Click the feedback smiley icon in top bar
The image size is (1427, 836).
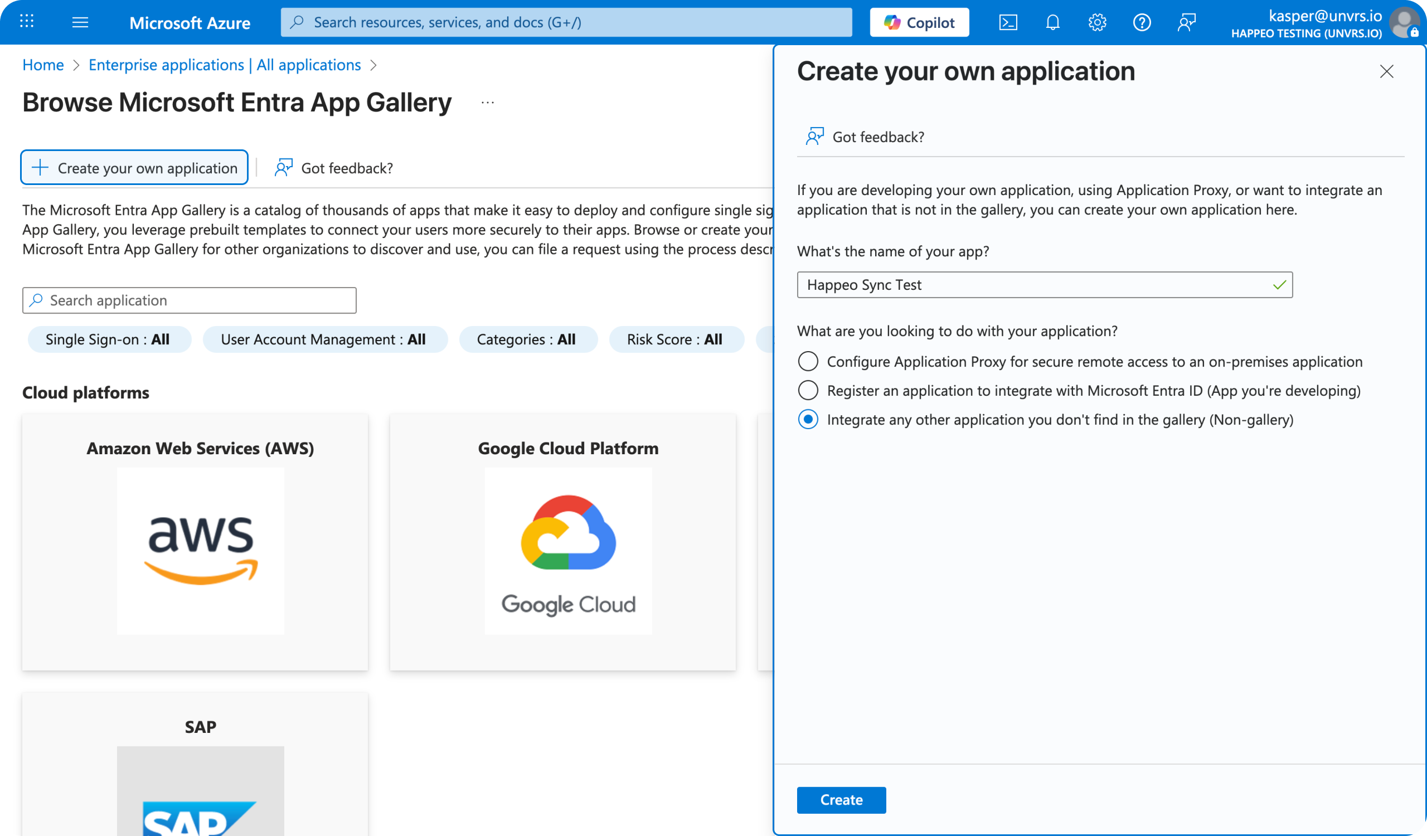(1187, 22)
